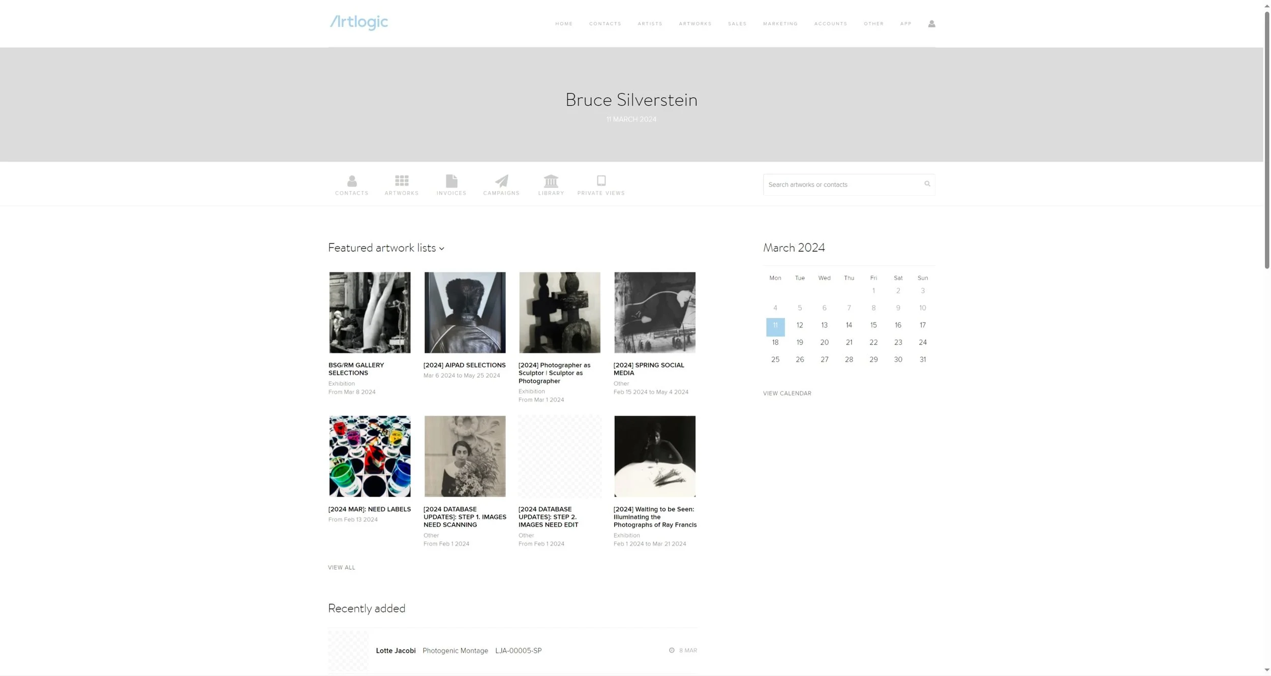Select March 21 on the calendar
This screenshot has height=676, width=1271.
849,343
